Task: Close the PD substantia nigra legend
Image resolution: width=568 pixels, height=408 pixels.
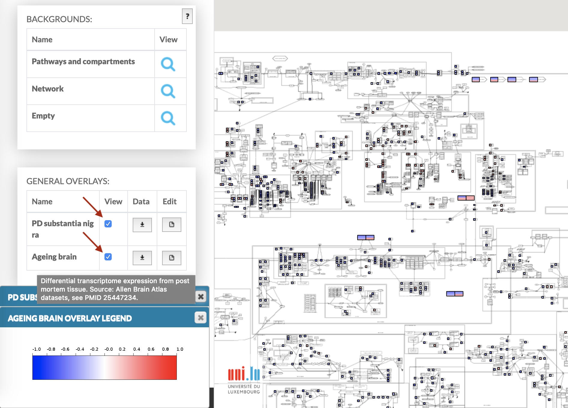Action: pos(201,297)
